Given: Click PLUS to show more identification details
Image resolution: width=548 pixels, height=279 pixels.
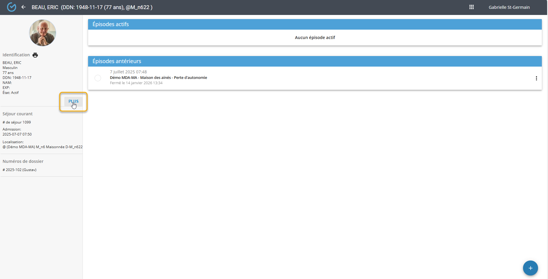Looking at the screenshot, I should pos(73,101).
